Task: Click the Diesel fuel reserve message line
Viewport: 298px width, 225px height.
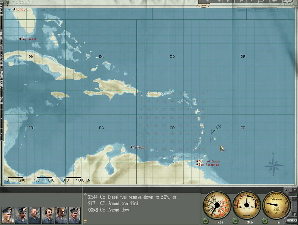Action: (x=133, y=197)
